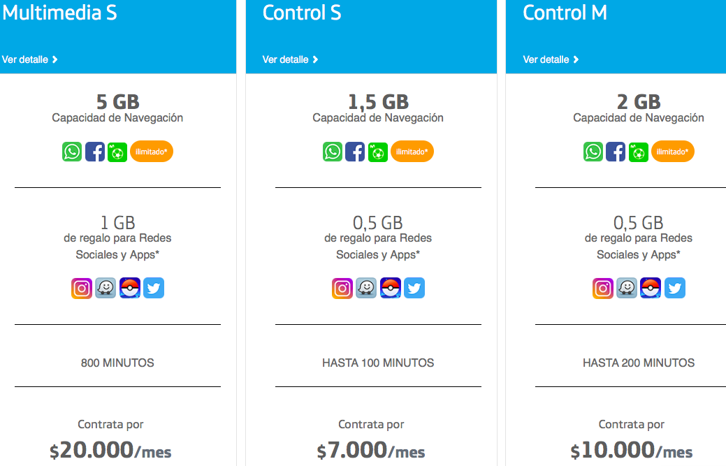Click the $7.000/mes price for Control S
726x466 pixels.
coord(370,451)
